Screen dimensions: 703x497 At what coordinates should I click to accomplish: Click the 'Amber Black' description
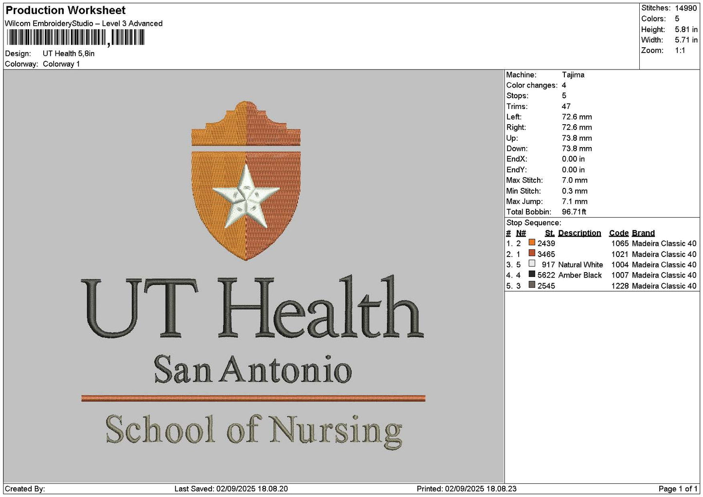tap(580, 275)
